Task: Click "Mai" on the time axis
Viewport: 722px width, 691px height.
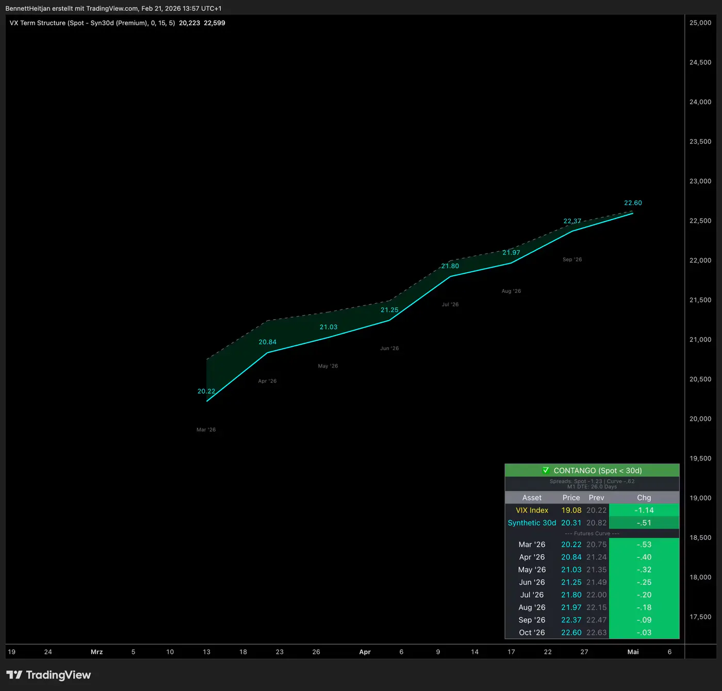Action: pos(633,652)
